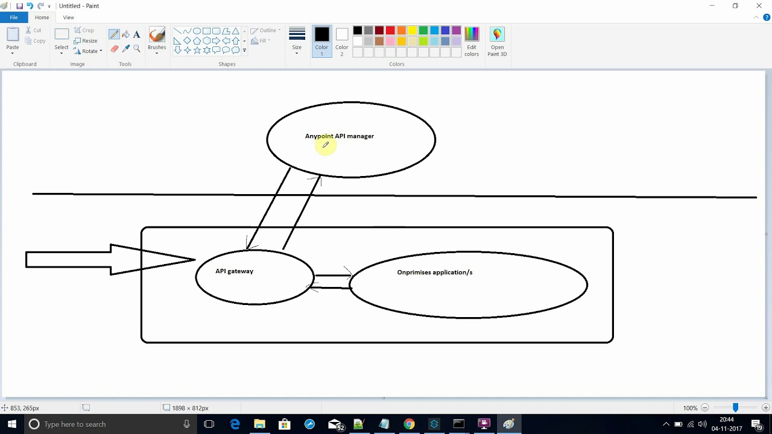
Task: Choose the Polygon shape
Action: [x=226, y=31]
